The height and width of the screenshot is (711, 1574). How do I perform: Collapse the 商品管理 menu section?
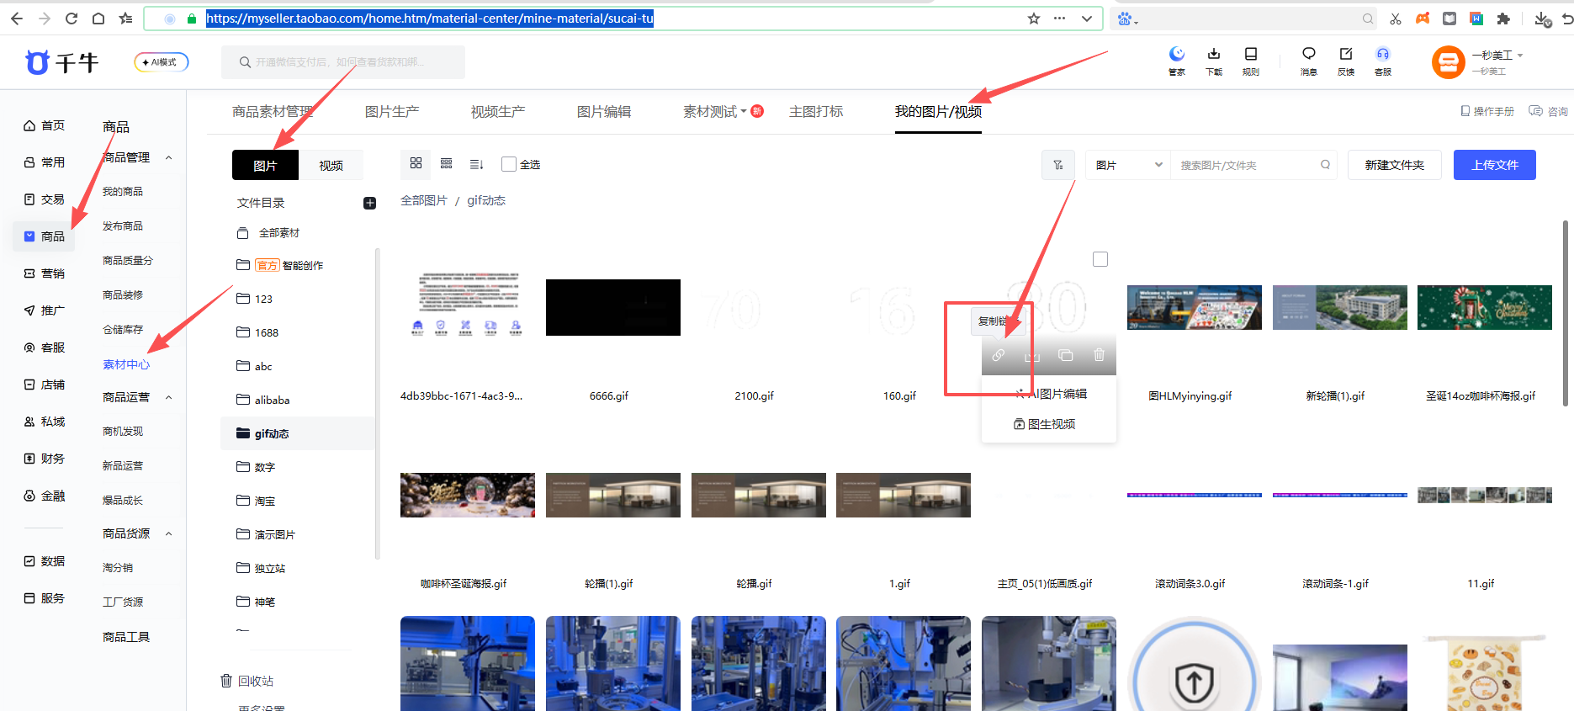168,158
